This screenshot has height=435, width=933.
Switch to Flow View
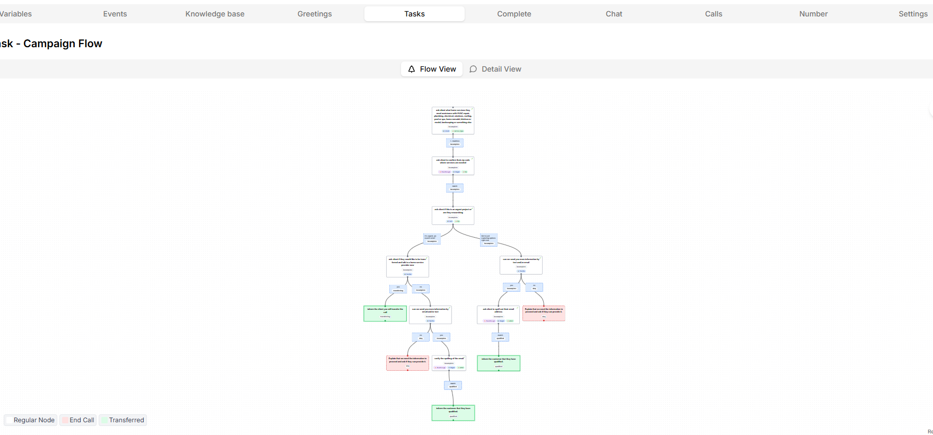(x=432, y=69)
